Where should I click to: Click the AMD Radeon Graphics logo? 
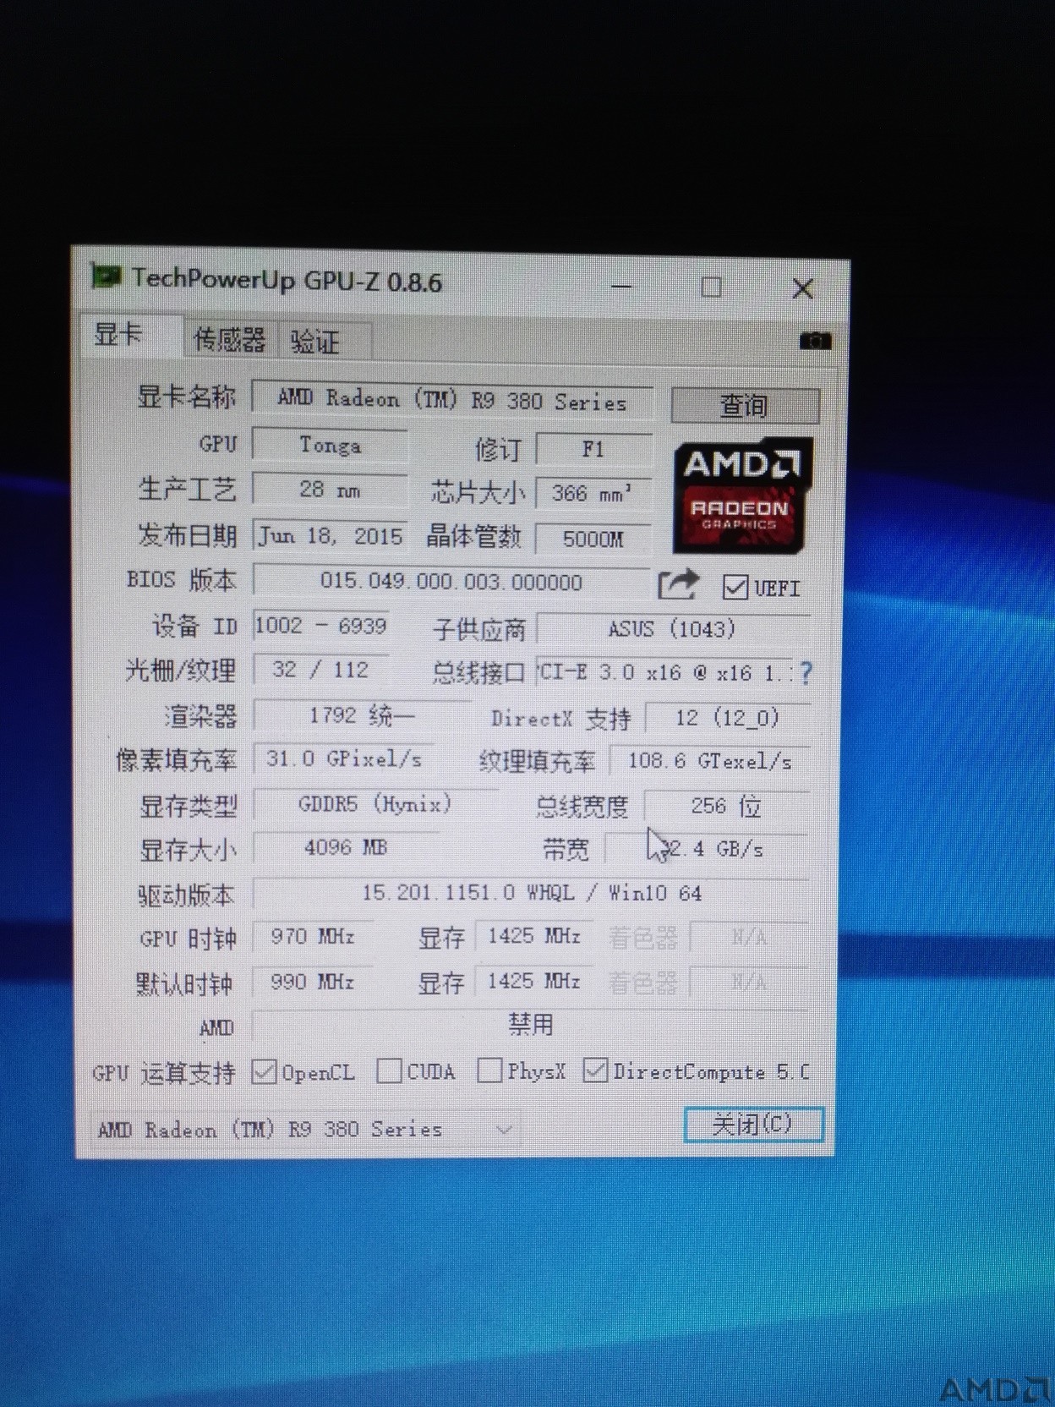(741, 495)
